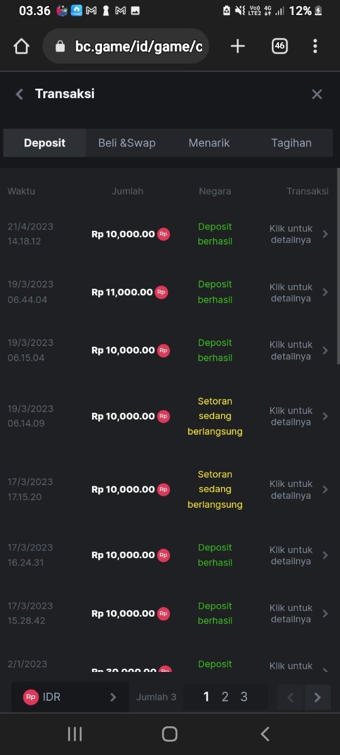Image resolution: width=340 pixels, height=755 pixels.
Task: Tap Android home navigation button
Action: click(x=169, y=734)
